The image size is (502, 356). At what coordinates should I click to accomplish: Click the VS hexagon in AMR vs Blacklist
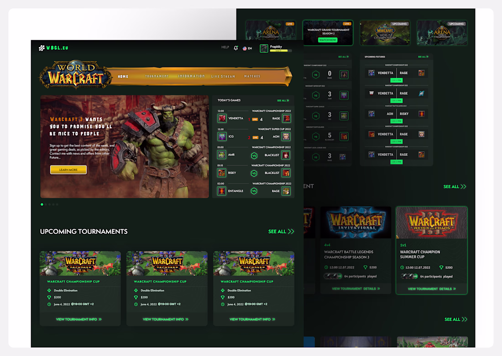click(254, 156)
